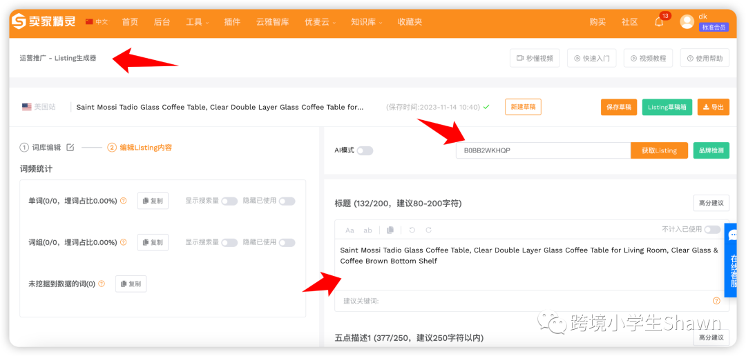
Task: Click 高分建议 beside 五点描述1
Action: pyautogui.click(x=711, y=337)
